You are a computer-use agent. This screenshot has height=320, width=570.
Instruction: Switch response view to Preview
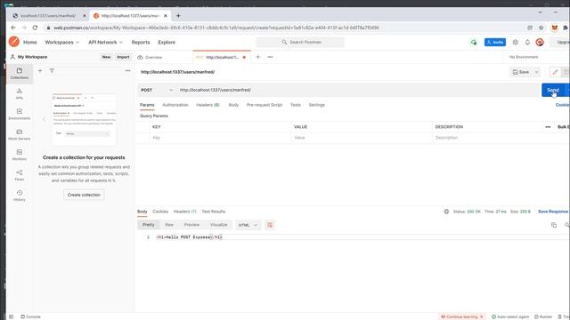tap(191, 225)
